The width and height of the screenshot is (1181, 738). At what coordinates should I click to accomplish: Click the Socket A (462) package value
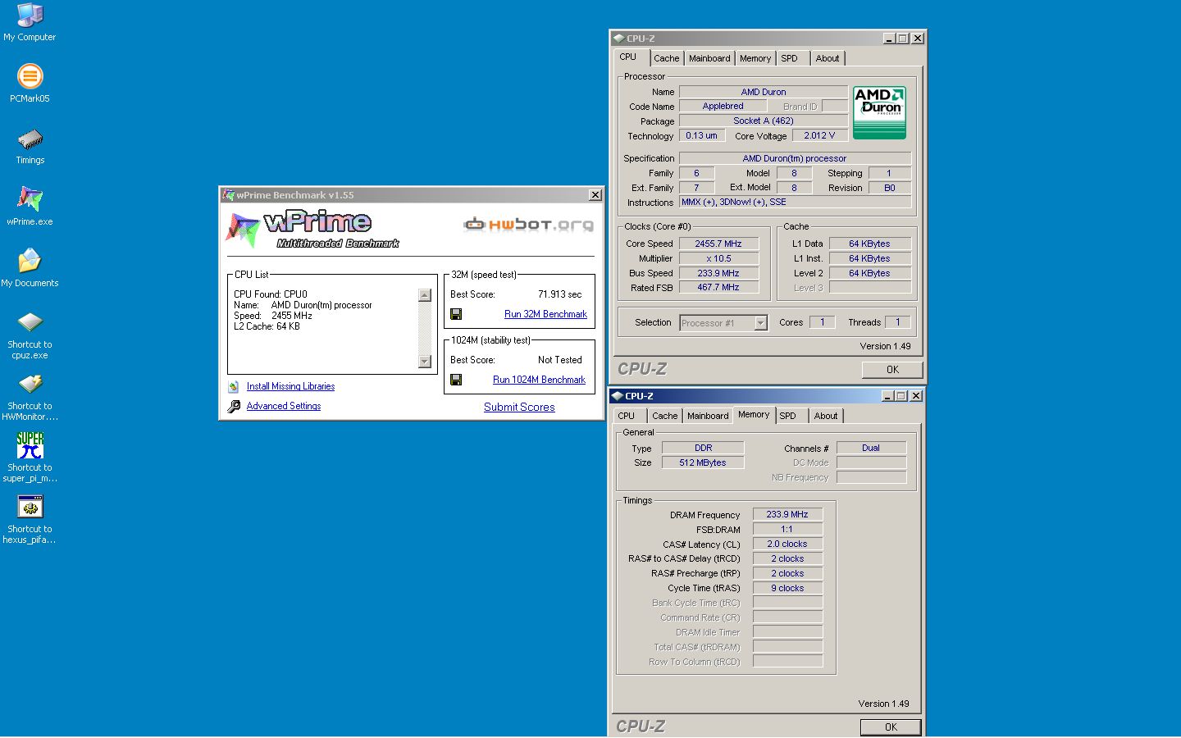pos(764,121)
